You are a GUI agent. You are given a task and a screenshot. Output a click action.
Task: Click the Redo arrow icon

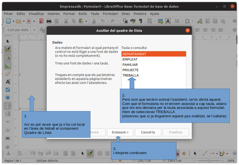point(113,21)
